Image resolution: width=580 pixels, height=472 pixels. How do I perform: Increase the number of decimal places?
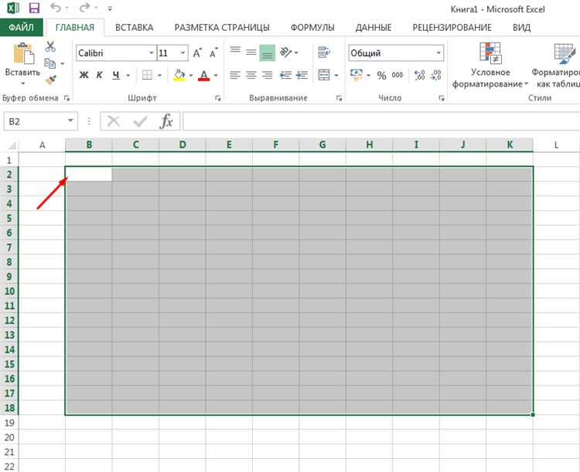pyautogui.click(x=420, y=75)
